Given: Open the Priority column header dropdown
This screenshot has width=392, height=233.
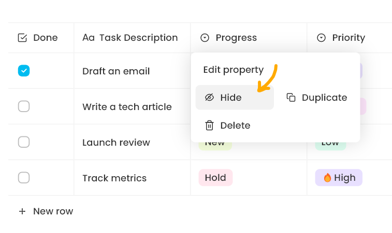Looking at the screenshot, I should (x=348, y=38).
